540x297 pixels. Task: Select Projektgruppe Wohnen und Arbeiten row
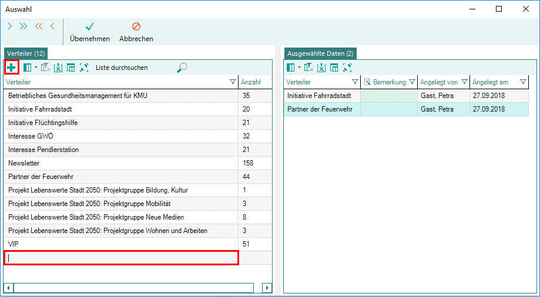click(x=137, y=231)
